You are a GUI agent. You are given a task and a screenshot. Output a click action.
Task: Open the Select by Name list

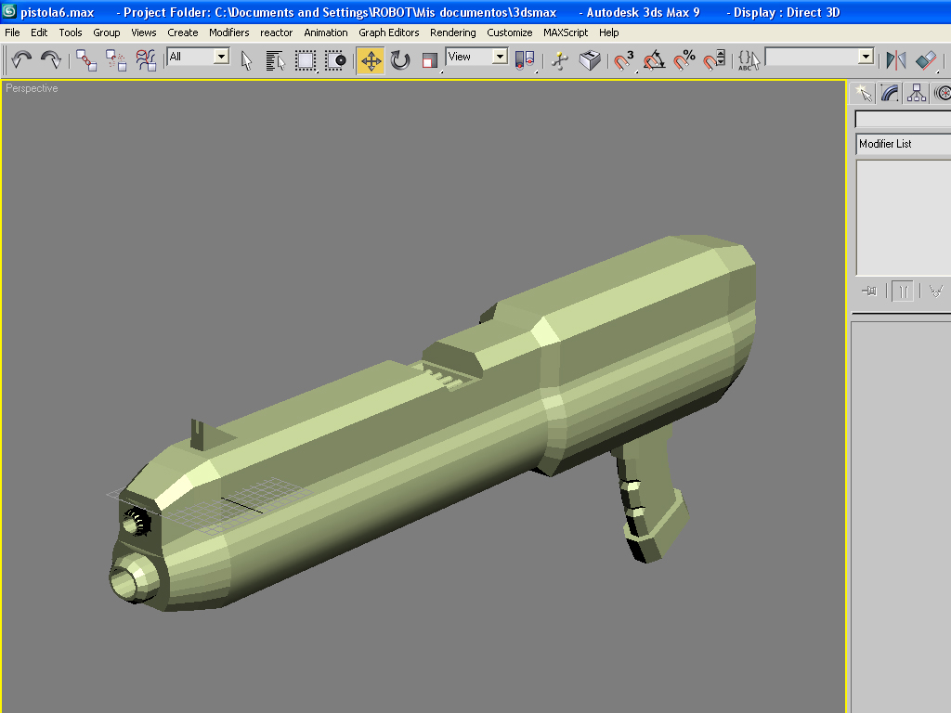click(x=275, y=60)
